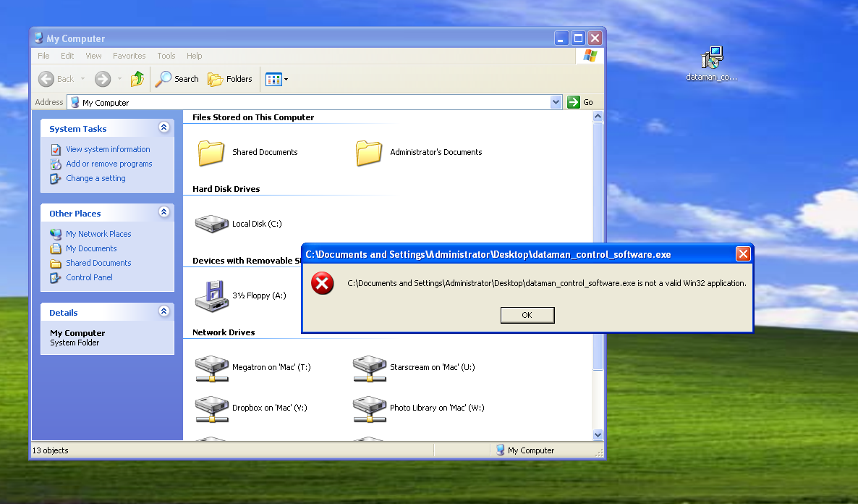Open the Search toolbar button
Image resolution: width=858 pixels, height=504 pixels.
pos(177,79)
